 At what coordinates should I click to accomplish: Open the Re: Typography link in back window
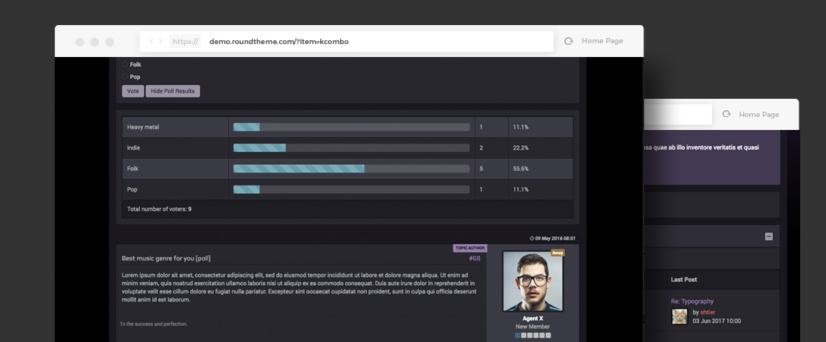[692, 302]
